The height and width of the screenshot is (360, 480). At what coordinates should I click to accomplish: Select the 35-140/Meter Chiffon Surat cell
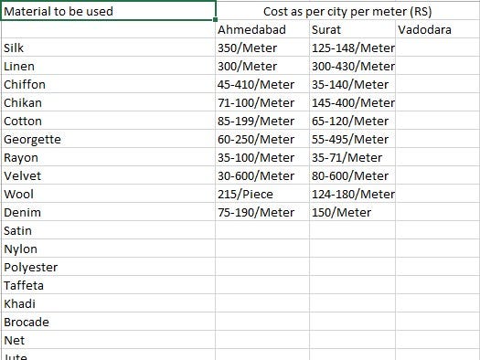click(352, 84)
